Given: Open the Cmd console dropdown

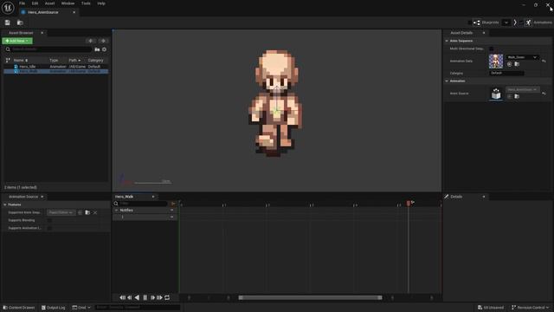Looking at the screenshot, I should (x=81, y=308).
